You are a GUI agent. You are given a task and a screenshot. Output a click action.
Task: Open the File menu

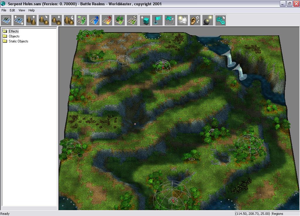pos(4,10)
